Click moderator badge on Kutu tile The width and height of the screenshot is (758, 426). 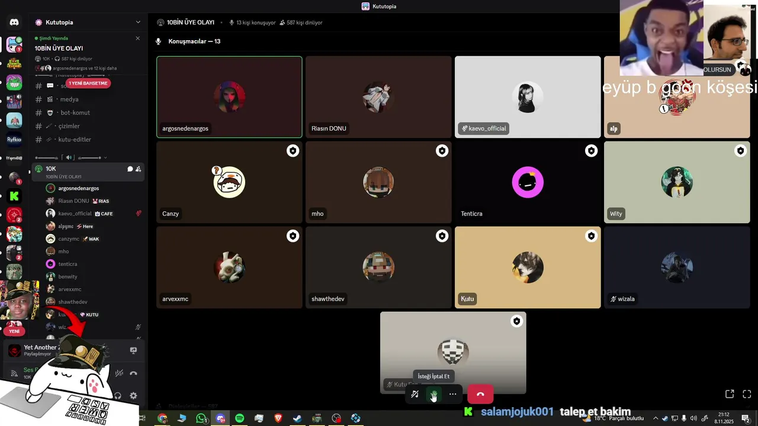pyautogui.click(x=591, y=236)
